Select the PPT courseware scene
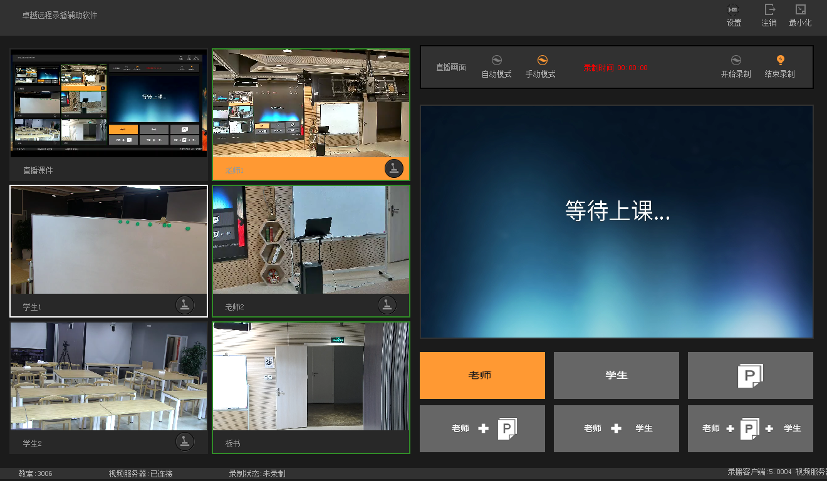 [750, 375]
